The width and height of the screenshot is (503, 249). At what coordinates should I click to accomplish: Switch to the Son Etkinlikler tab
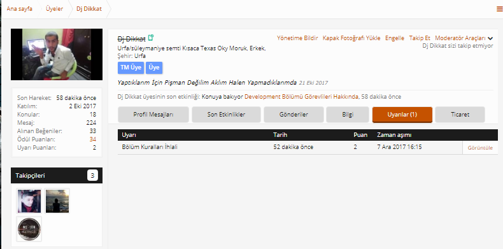click(226, 115)
